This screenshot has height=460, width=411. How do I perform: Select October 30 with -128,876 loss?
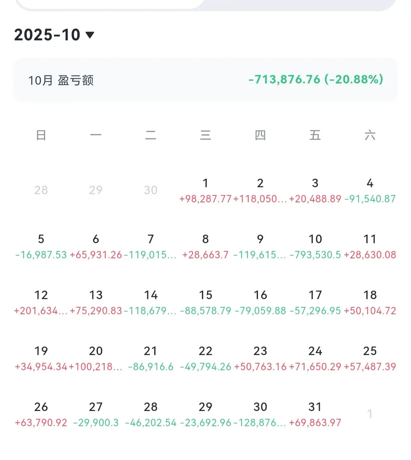(260, 414)
